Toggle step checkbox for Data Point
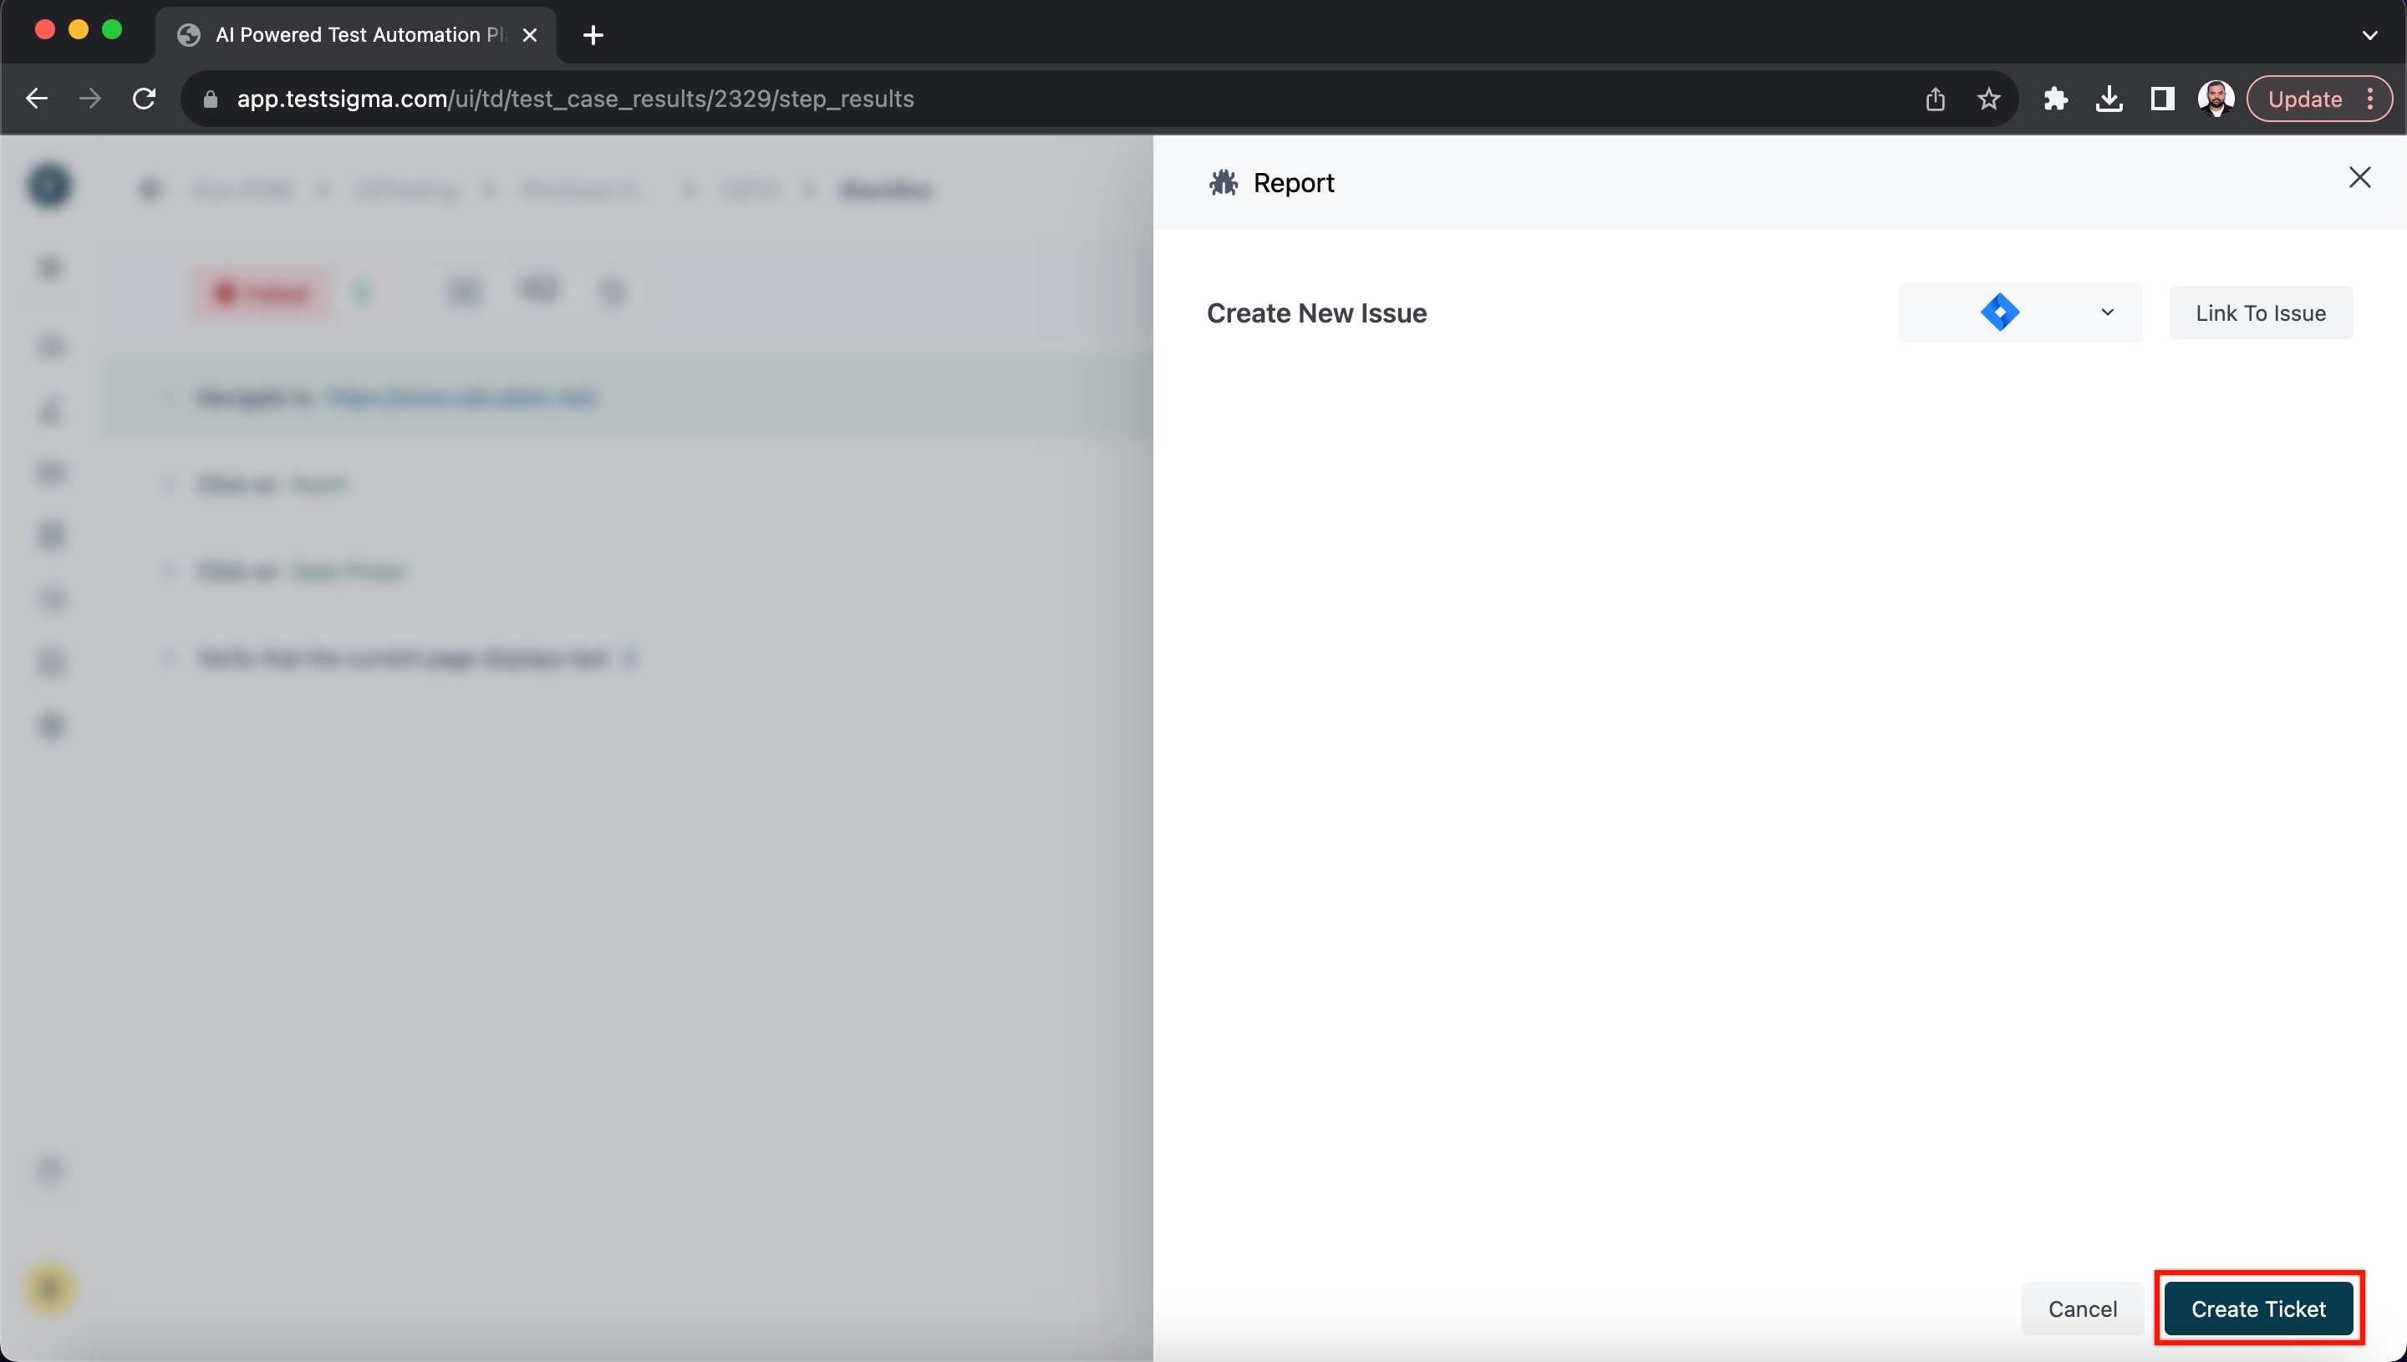The image size is (2407, 1362). (169, 570)
